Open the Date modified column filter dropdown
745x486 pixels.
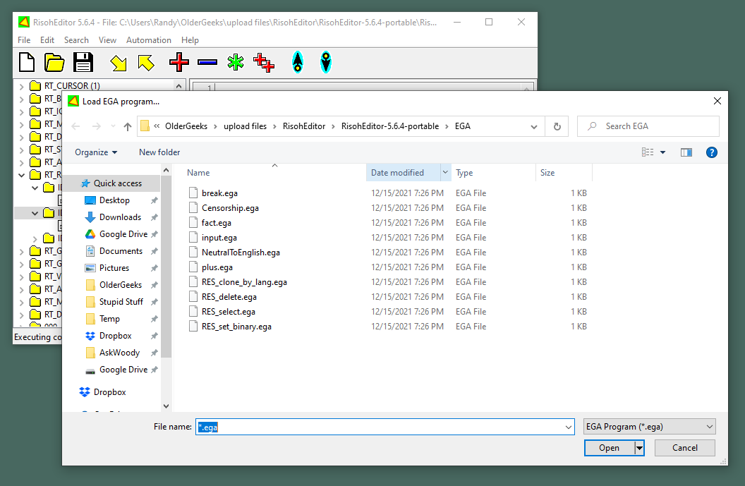[x=445, y=172]
